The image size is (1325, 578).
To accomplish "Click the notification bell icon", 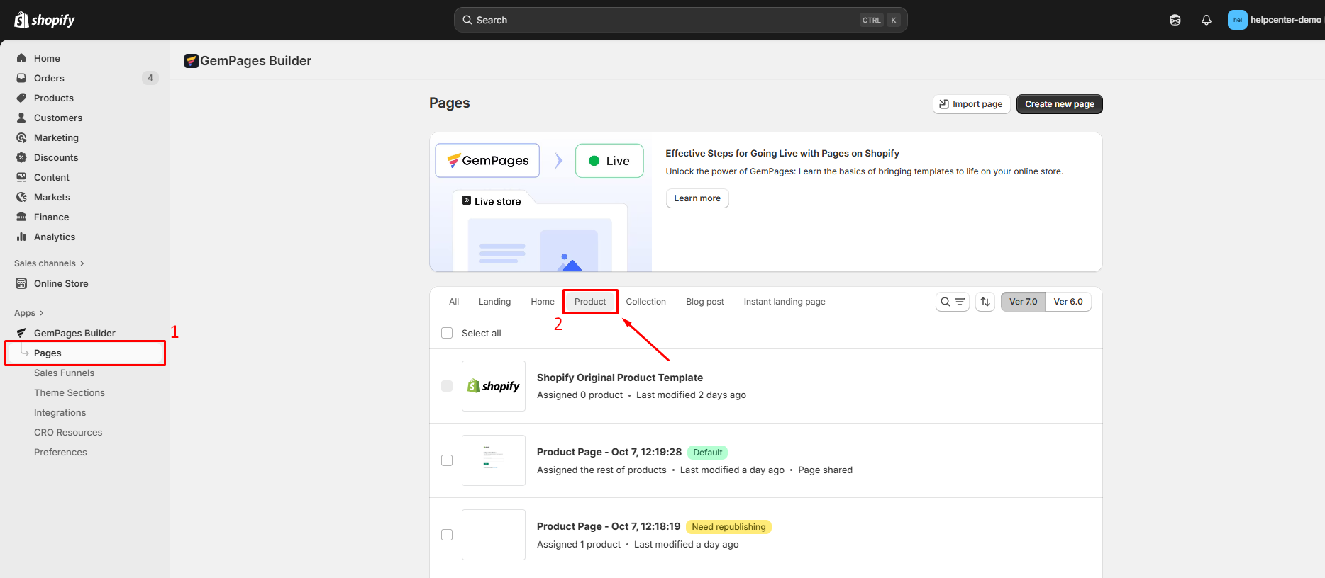I will [1206, 20].
